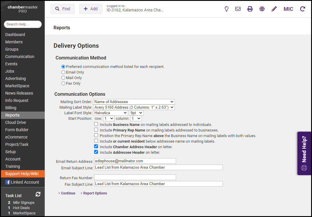Open Members in the sidebar
Screen dimensions: 312x217
tap(14, 42)
